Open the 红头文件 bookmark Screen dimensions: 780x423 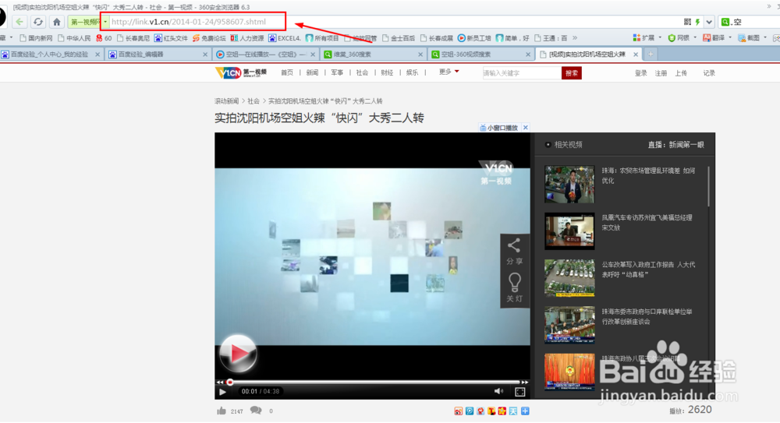click(171, 37)
